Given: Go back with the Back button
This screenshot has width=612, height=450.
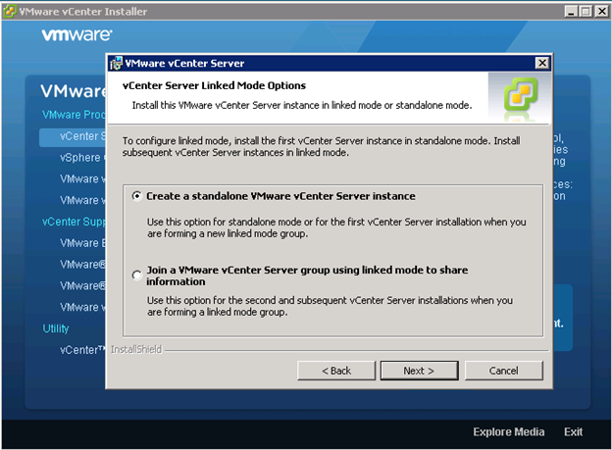Looking at the screenshot, I should click(336, 371).
